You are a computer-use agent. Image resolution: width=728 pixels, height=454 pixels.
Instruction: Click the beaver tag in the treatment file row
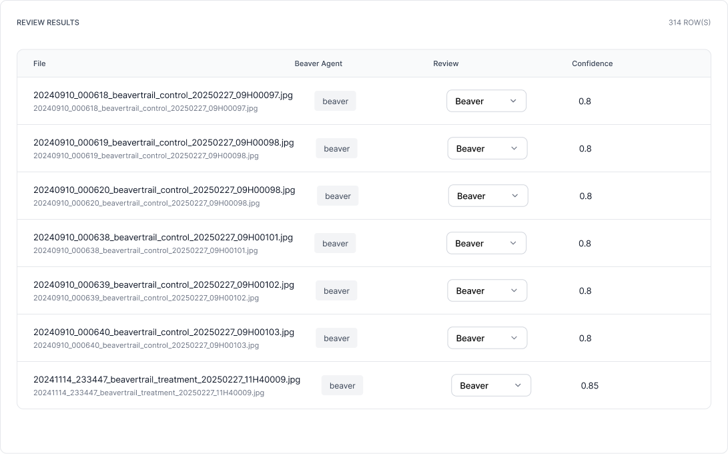point(342,386)
